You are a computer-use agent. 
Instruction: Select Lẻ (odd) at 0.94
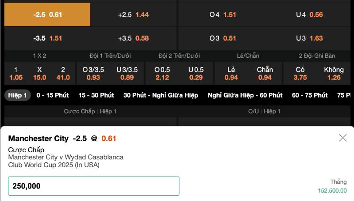pos(231,74)
